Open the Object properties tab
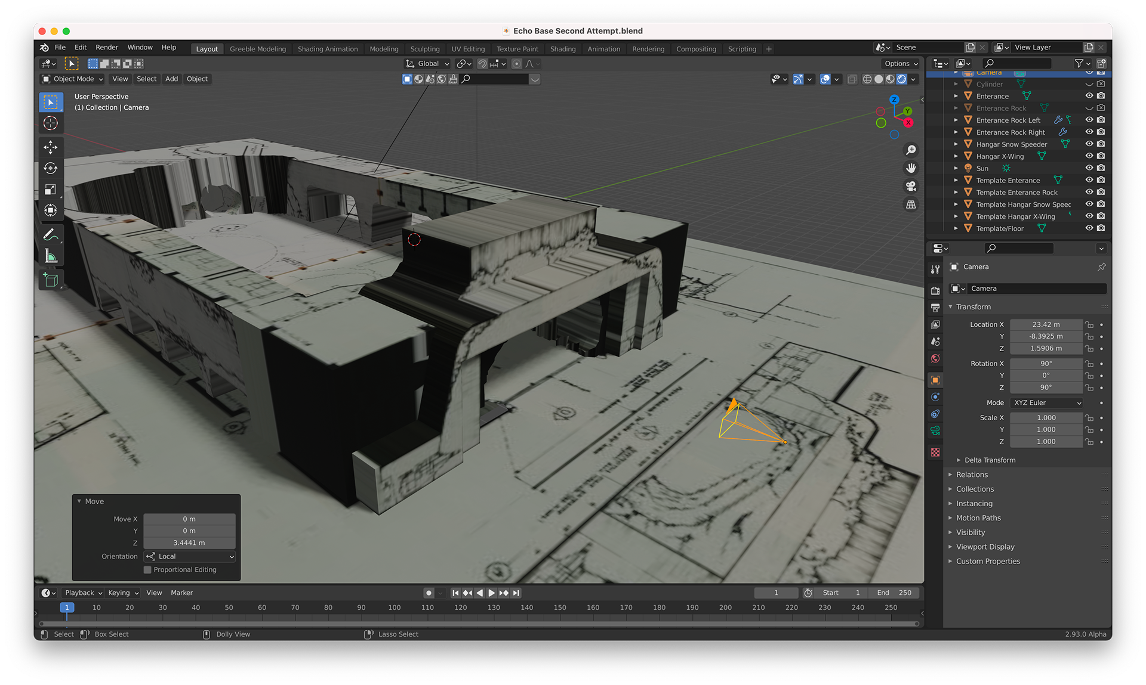The width and height of the screenshot is (1146, 685). (935, 380)
